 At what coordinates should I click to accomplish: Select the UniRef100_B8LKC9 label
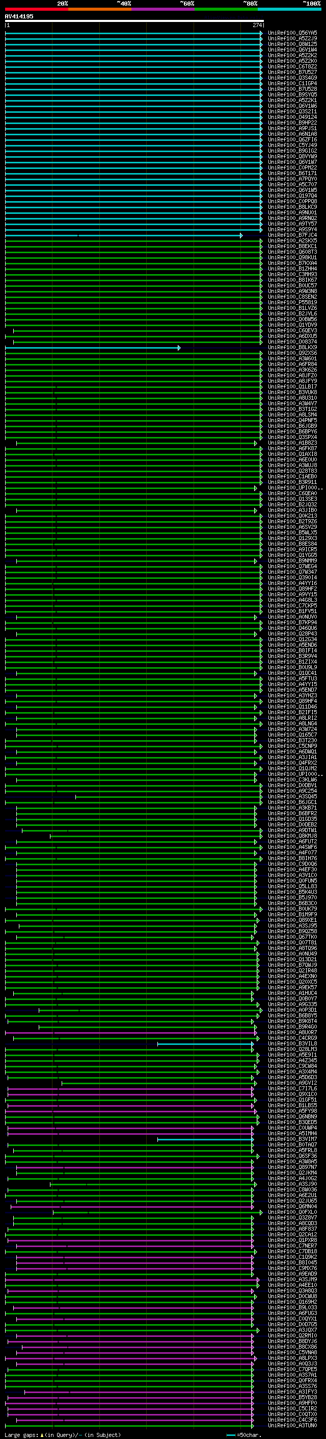292,207
